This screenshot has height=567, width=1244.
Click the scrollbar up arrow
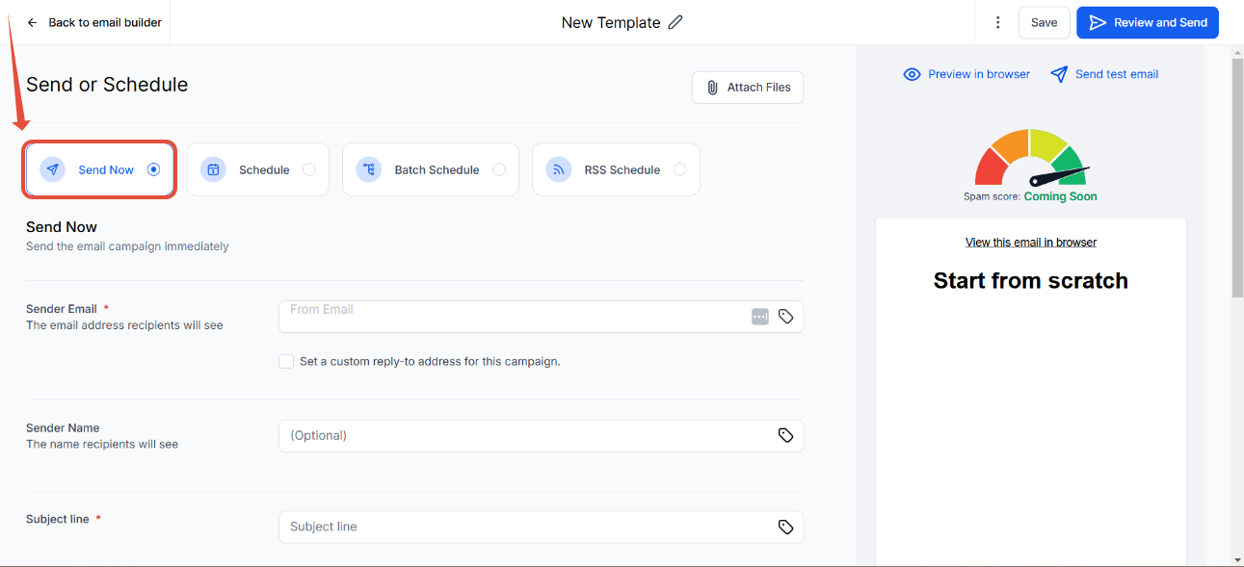coord(1237,52)
